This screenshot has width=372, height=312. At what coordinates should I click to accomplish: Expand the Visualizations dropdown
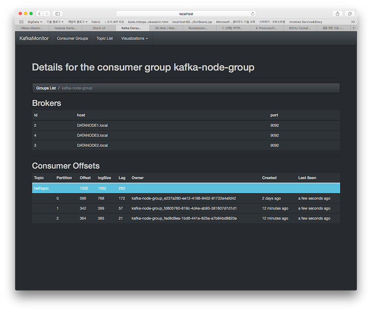(x=134, y=39)
